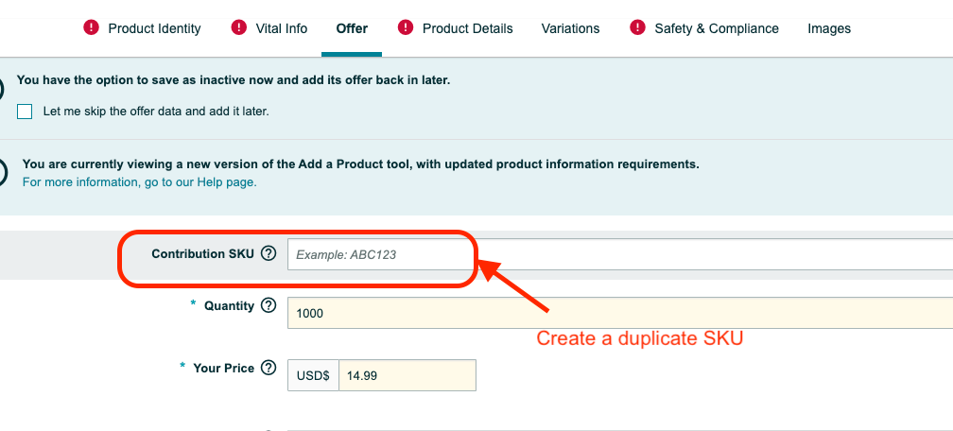Screen dimensions: 953x431
Task: Show help for the Your Price field
Action: [269, 368]
